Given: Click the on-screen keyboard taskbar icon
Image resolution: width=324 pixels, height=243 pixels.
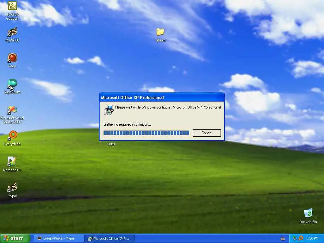Looking at the screenshot, I should 283,239.
